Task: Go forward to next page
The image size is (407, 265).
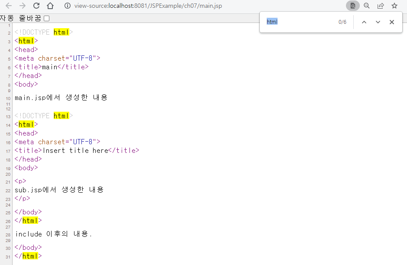Action: 23,6
